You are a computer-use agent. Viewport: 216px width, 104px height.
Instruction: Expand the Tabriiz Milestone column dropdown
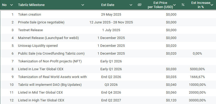(x=83, y=5)
